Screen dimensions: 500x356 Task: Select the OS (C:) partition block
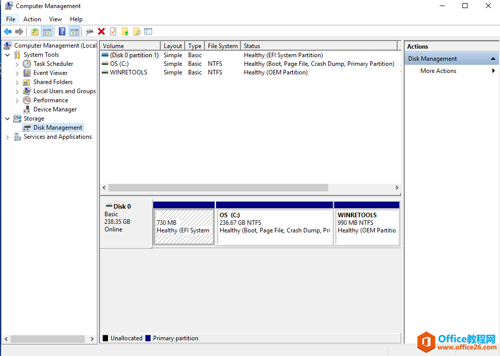tap(274, 226)
